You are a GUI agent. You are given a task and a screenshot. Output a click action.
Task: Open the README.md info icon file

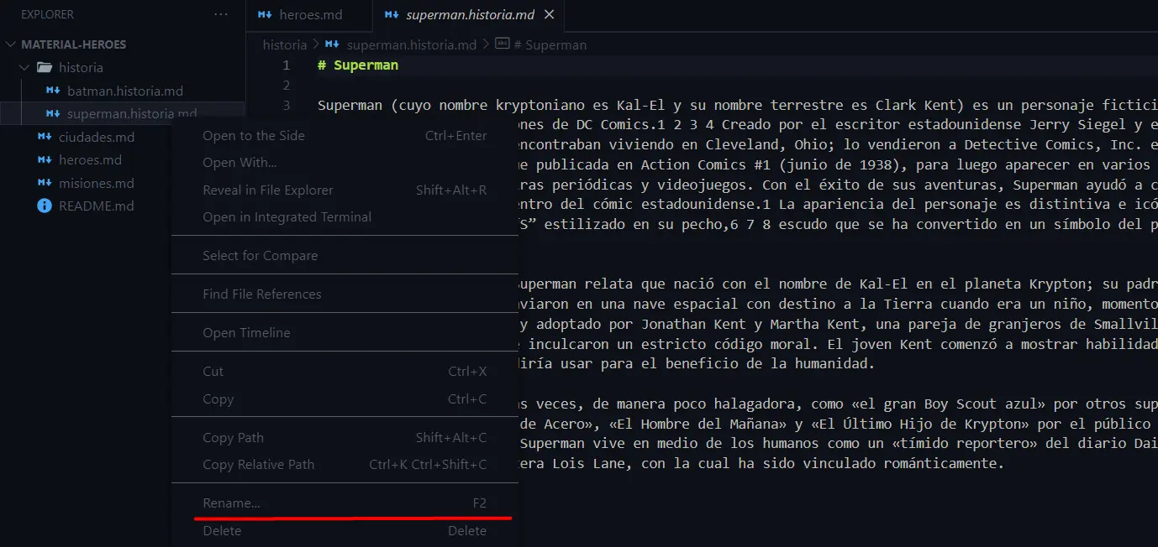click(44, 206)
